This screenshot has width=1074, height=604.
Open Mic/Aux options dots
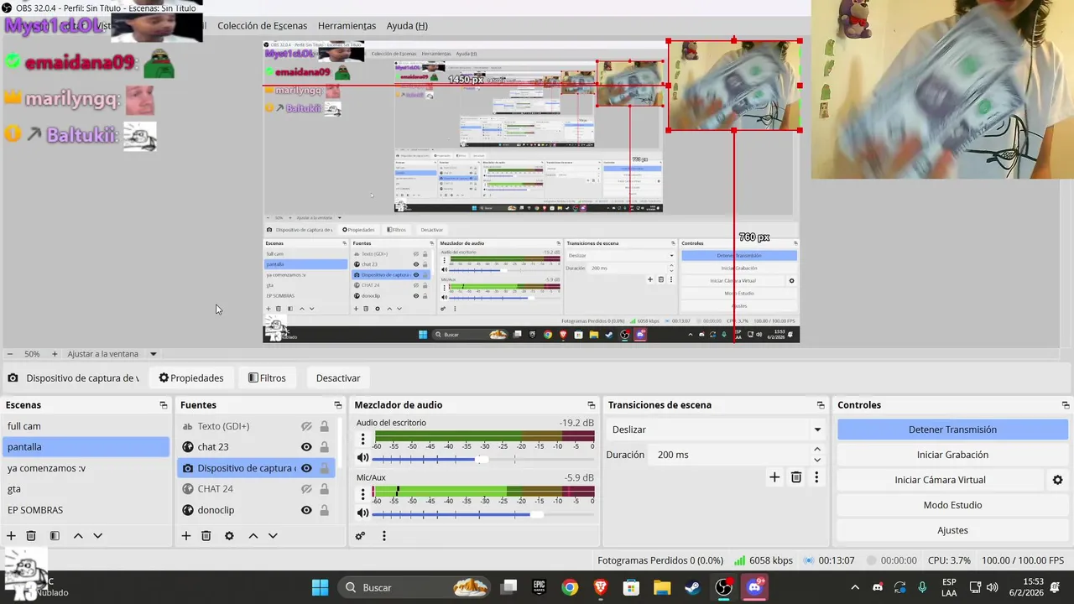[x=363, y=493]
